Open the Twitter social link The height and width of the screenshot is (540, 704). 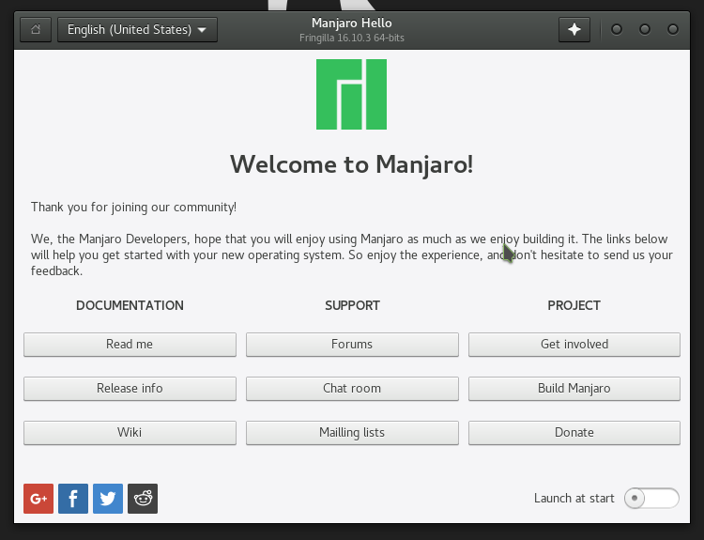pos(108,499)
